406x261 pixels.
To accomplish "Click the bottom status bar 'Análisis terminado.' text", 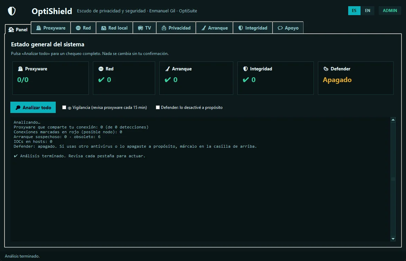I will tap(22, 256).
